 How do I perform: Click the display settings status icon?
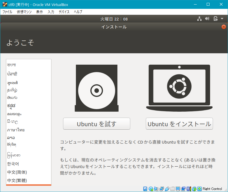(178, 189)
